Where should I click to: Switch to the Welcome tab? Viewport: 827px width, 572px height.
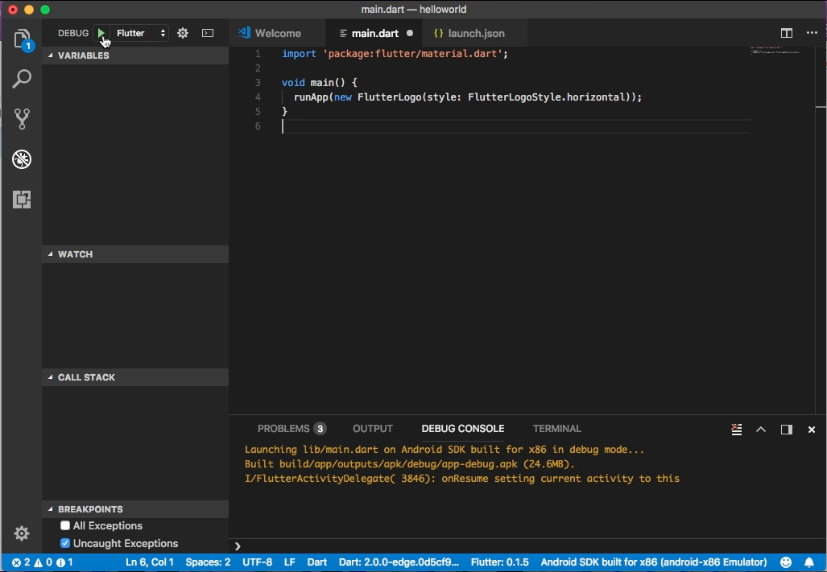click(x=278, y=33)
